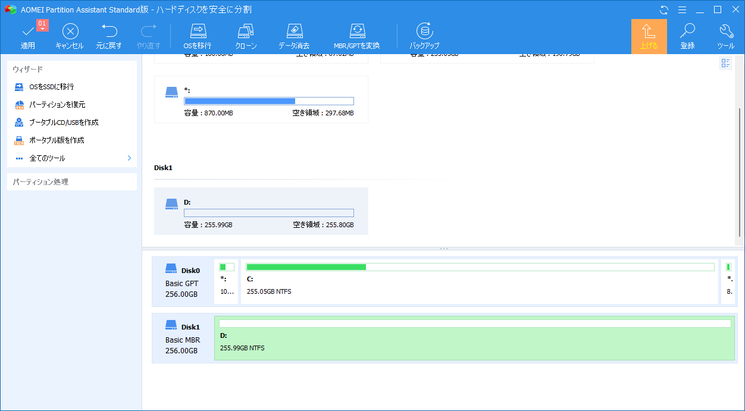
Task: Select the C: 255.05GB NTFS partition block
Action: click(x=480, y=282)
